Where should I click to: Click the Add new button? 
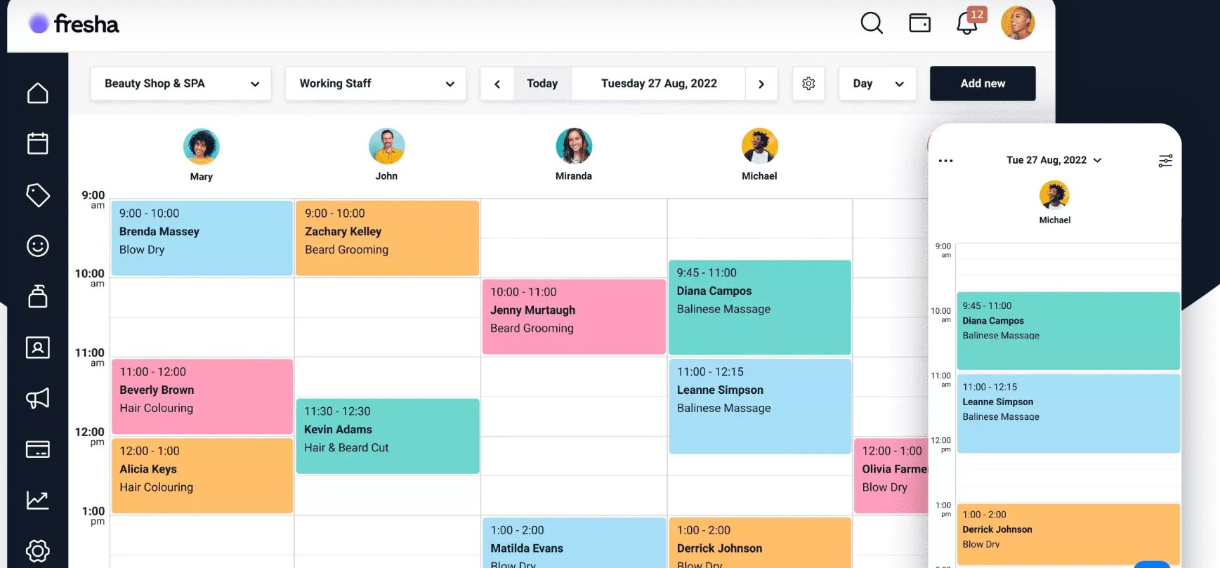point(982,84)
